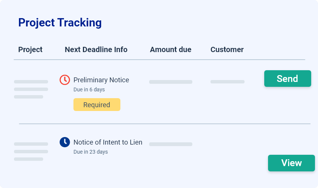Select the Project column header

click(x=30, y=49)
